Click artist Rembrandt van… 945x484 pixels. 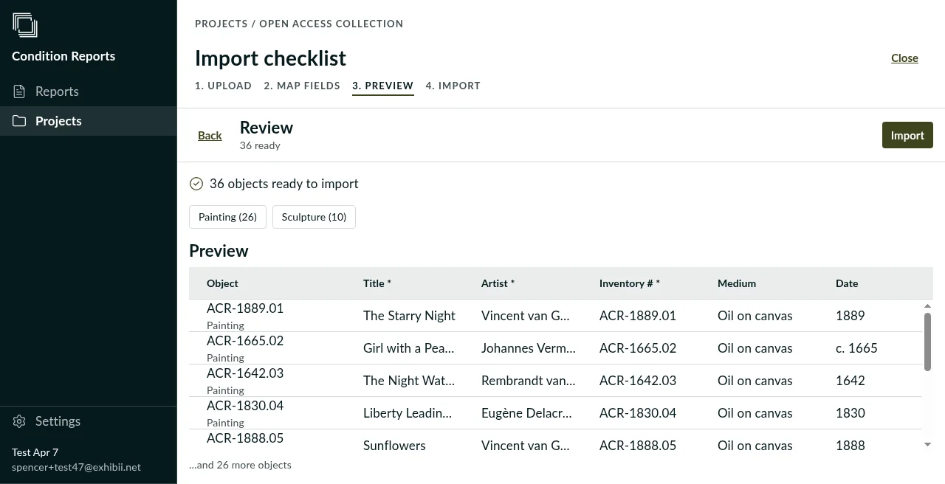[529, 381]
